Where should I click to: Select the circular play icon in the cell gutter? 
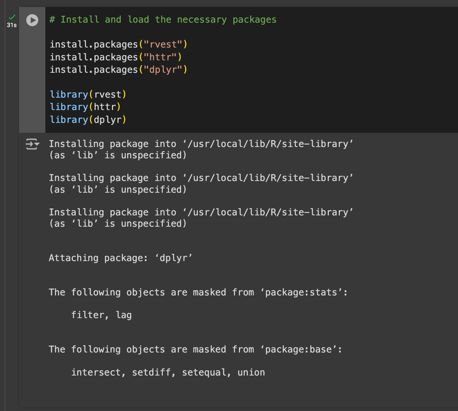32,20
